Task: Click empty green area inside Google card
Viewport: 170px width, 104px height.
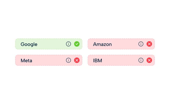Action: click(51, 44)
